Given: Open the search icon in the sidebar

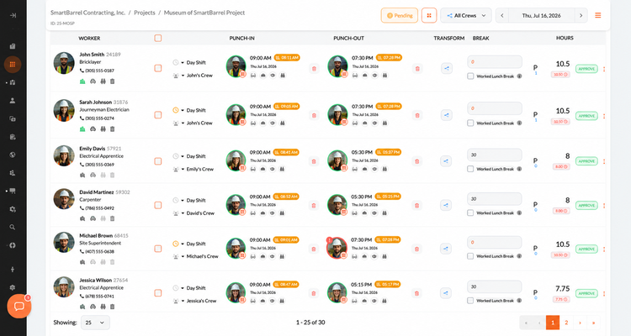Looking at the screenshot, I should pos(13,227).
